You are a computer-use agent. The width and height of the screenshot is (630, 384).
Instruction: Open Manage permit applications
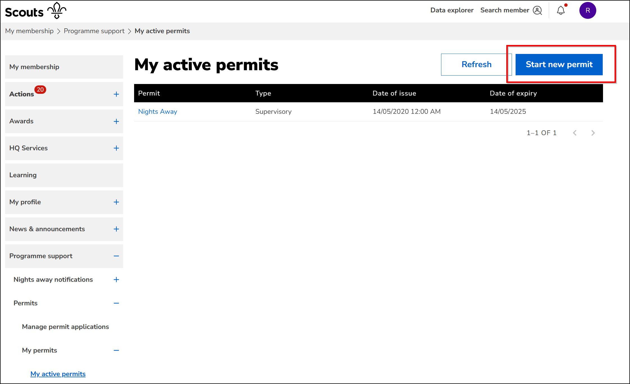[x=65, y=327]
